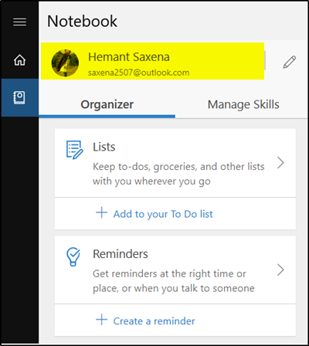
Task: Click the Reminders light bulb icon
Action: point(73,256)
